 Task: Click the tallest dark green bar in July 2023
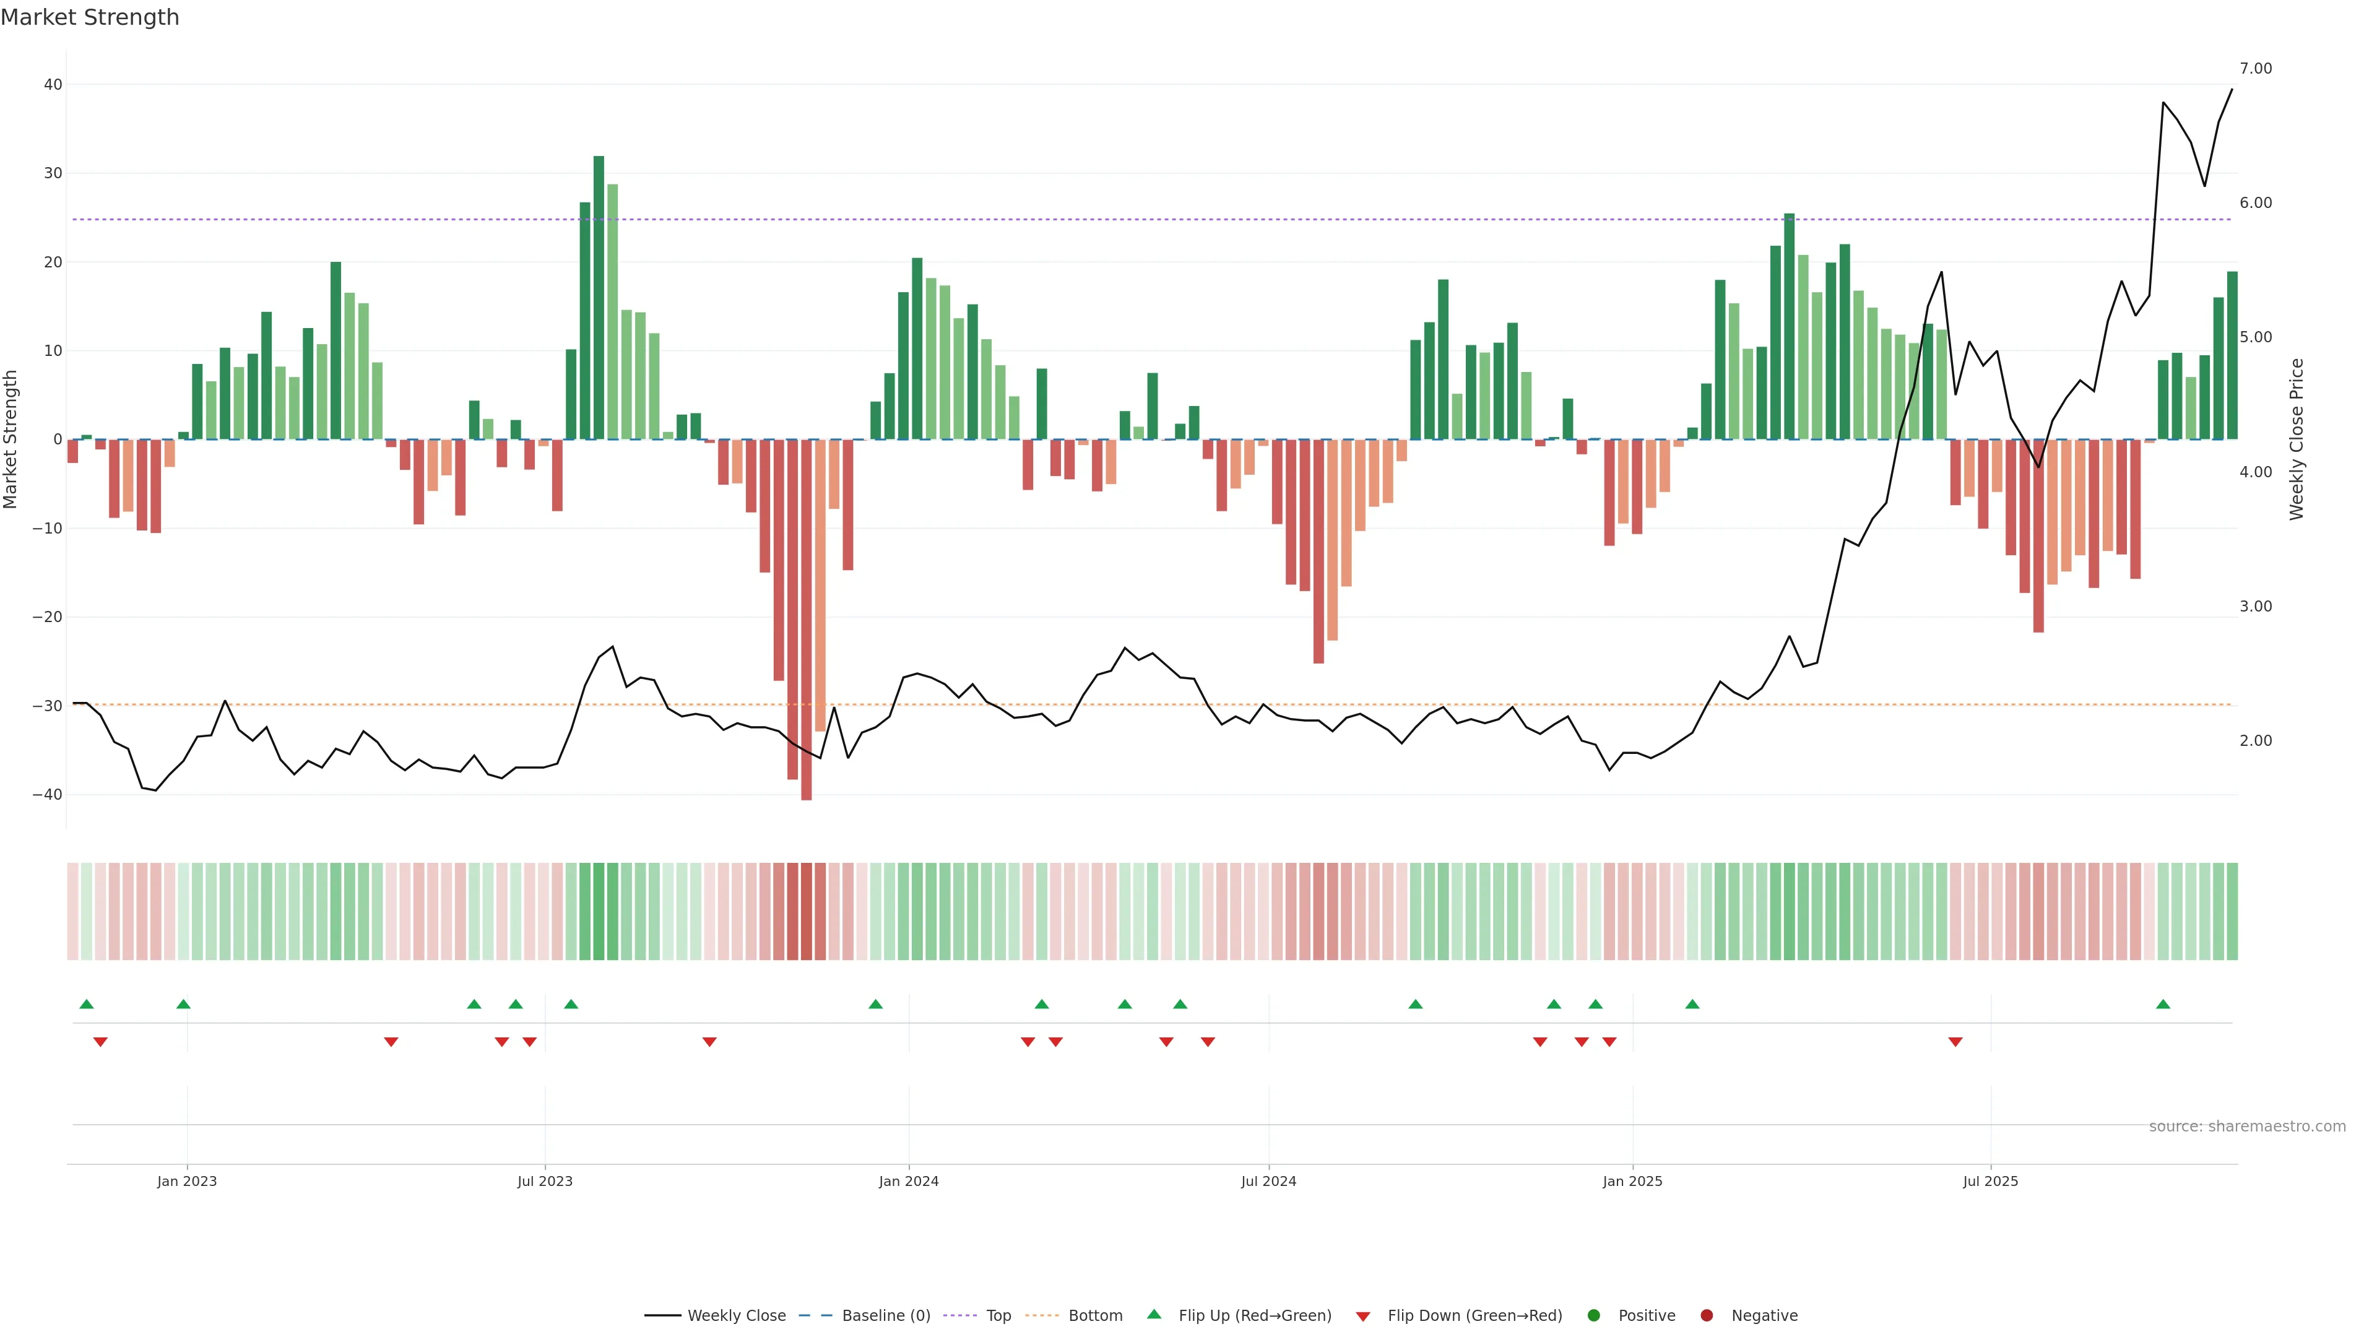(x=599, y=295)
